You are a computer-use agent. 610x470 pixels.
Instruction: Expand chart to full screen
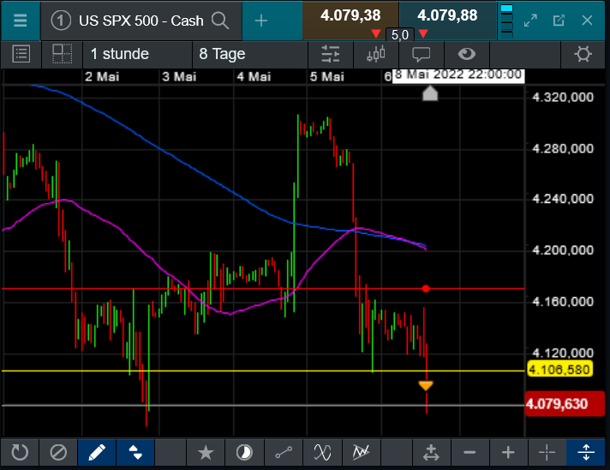click(x=530, y=21)
